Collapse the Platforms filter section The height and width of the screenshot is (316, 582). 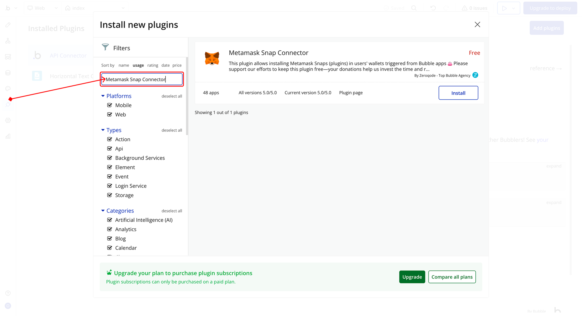pos(103,96)
